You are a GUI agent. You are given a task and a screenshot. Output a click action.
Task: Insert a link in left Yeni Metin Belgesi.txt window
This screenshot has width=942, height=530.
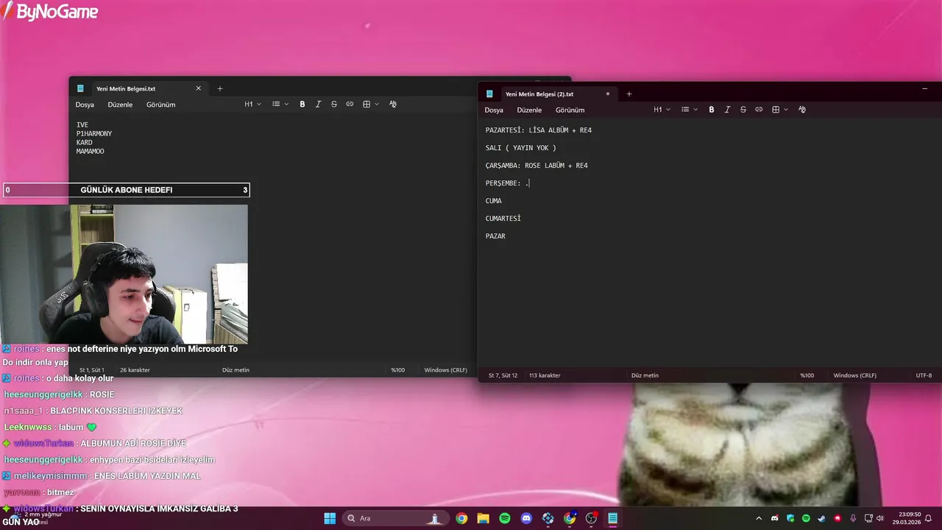click(x=350, y=105)
